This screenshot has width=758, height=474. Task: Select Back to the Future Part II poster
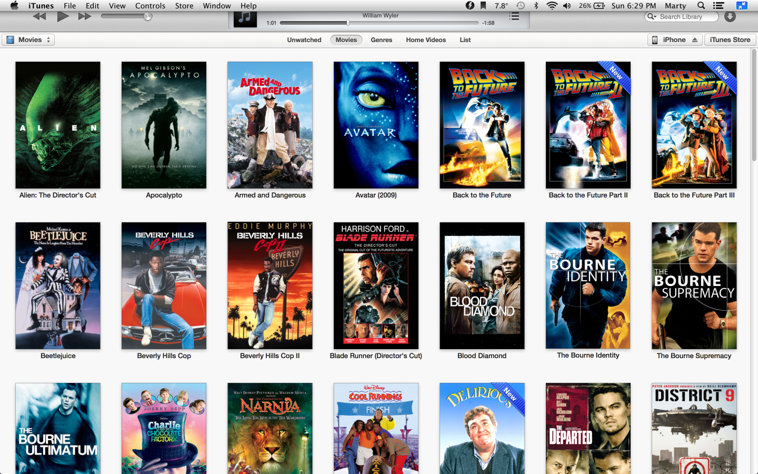point(588,125)
